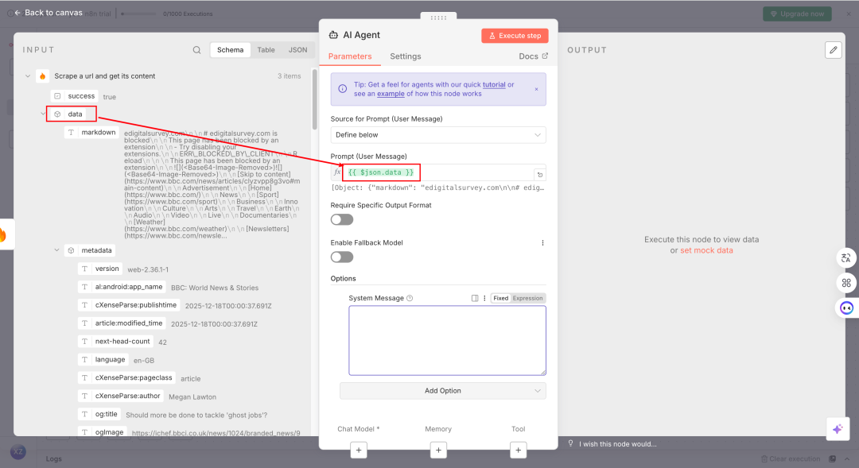The height and width of the screenshot is (468, 859).
Task: Click the lightbulb wish icon
Action: coord(570,443)
